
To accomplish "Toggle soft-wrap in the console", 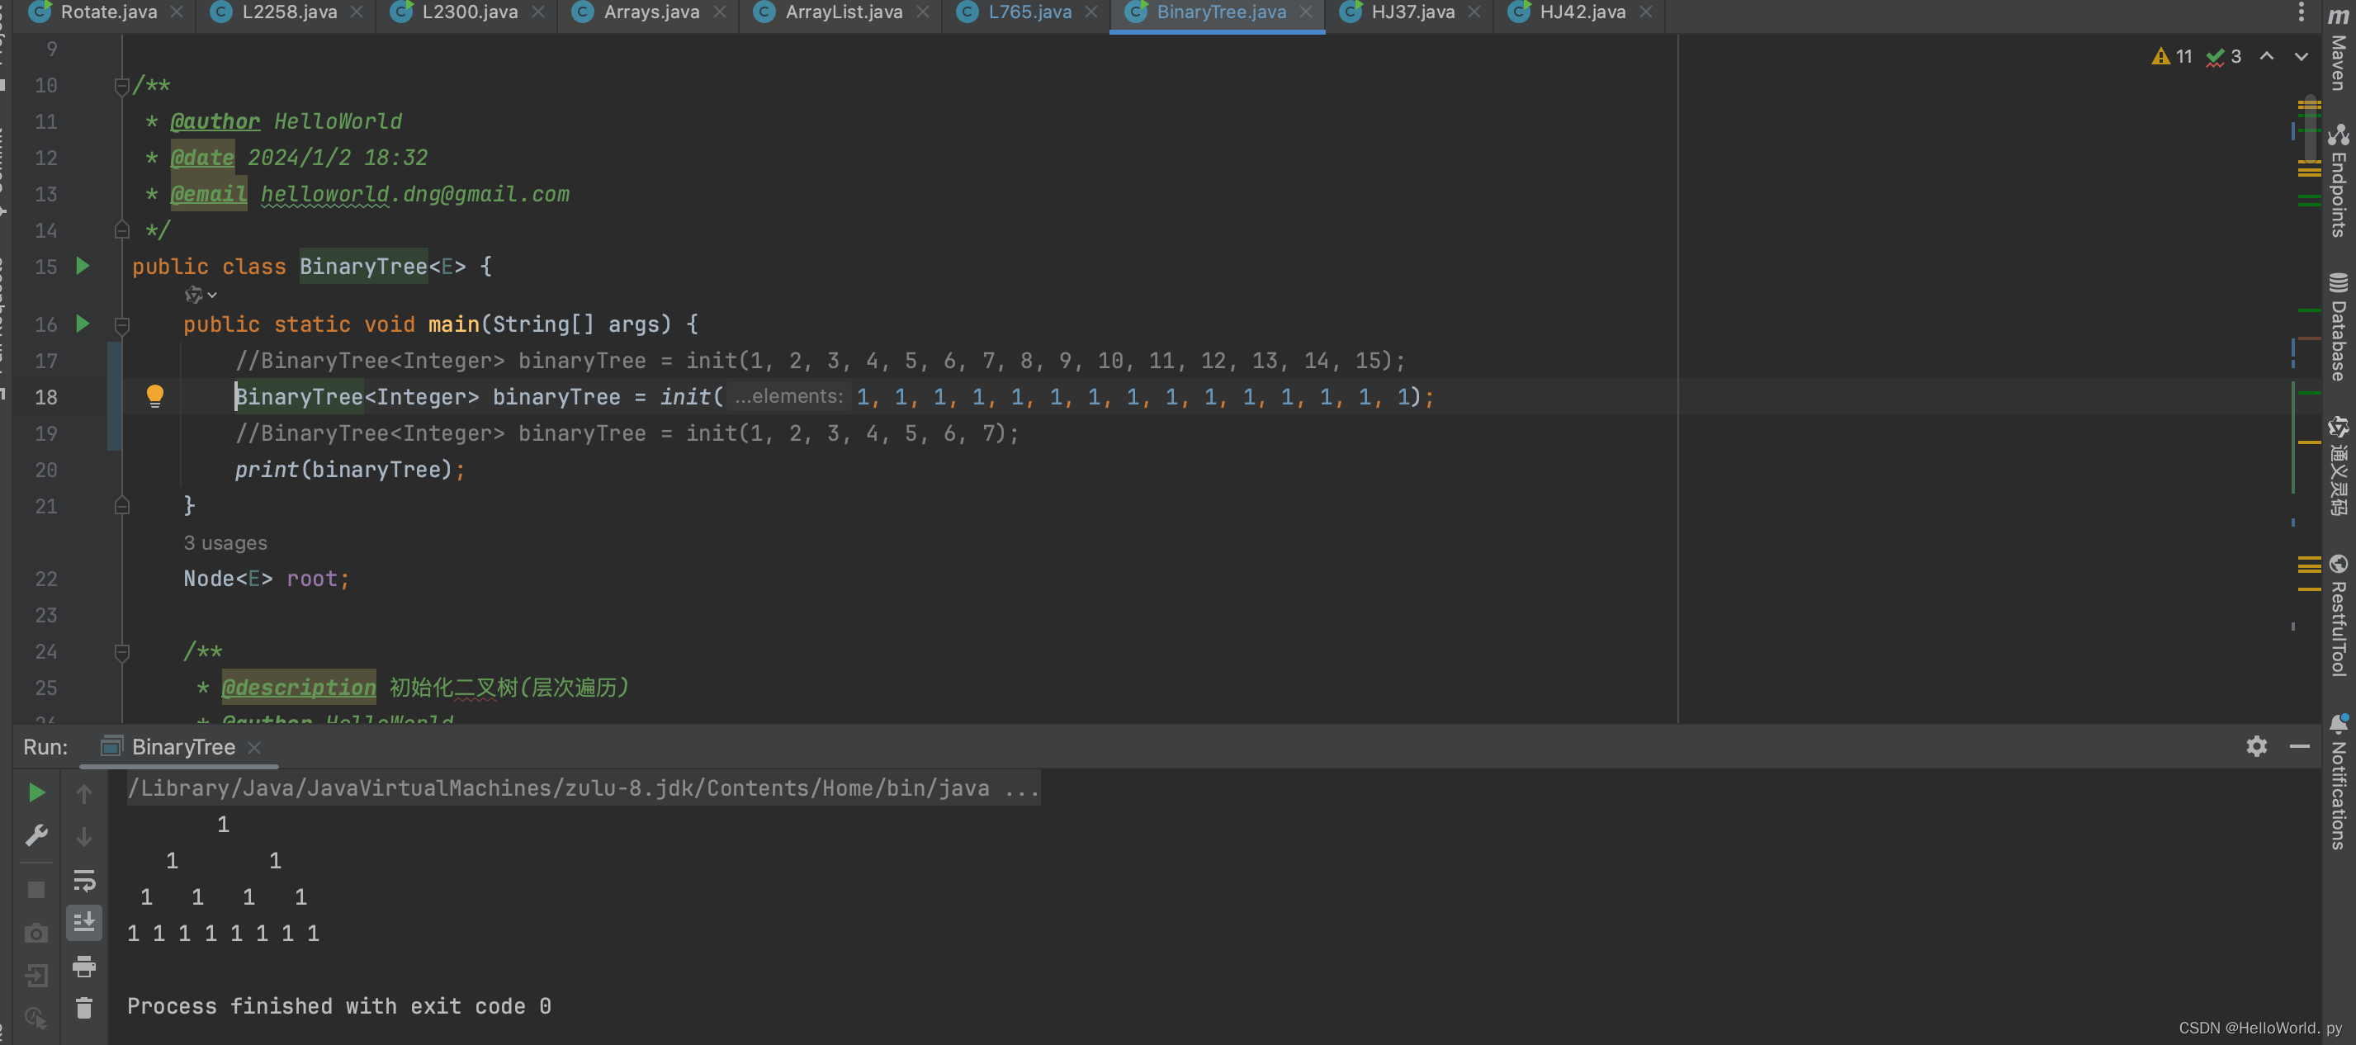I will (84, 880).
